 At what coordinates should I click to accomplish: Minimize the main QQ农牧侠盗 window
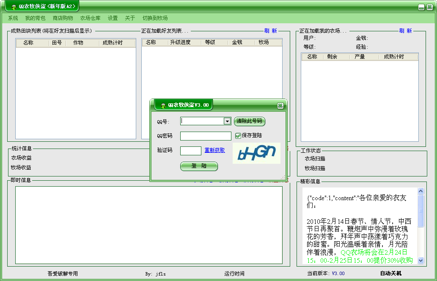tap(421, 7)
